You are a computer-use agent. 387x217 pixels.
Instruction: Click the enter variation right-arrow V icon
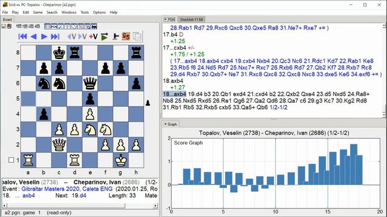coord(82,37)
